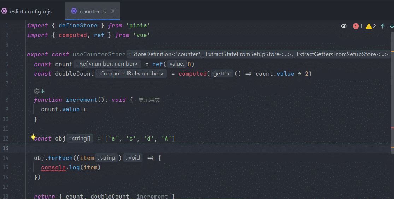Click the underlined console identifier
The height and width of the screenshot is (199, 394).
(x=53, y=167)
